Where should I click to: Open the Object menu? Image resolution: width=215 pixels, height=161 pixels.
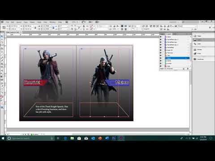(32, 22)
